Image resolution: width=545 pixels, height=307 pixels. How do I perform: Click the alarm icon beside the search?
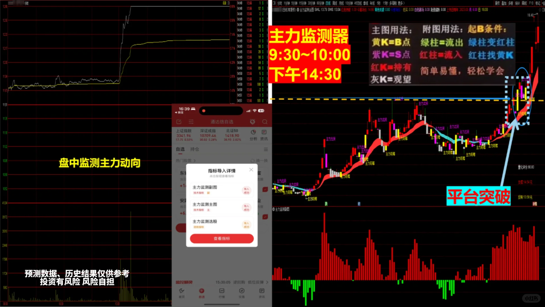point(253,122)
